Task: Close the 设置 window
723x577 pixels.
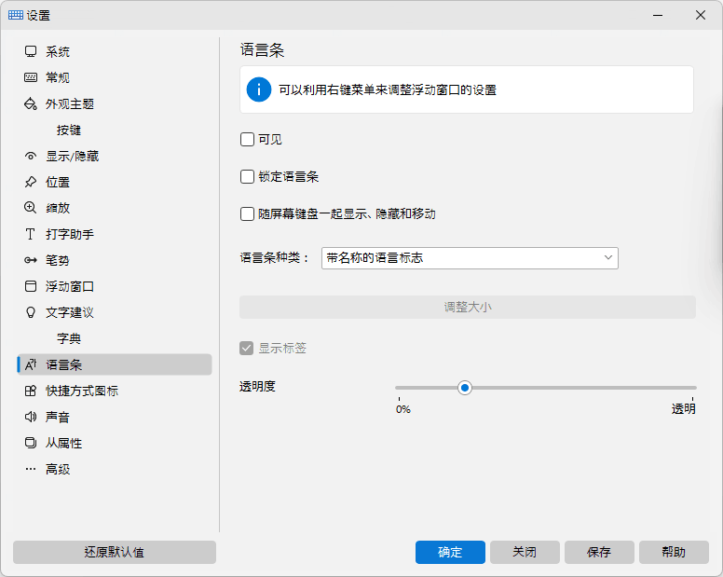Action: pos(701,15)
